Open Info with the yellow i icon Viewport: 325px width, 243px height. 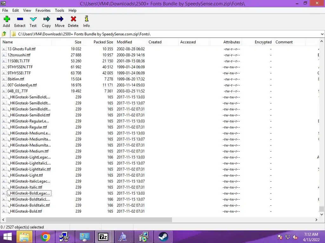tap(87, 19)
